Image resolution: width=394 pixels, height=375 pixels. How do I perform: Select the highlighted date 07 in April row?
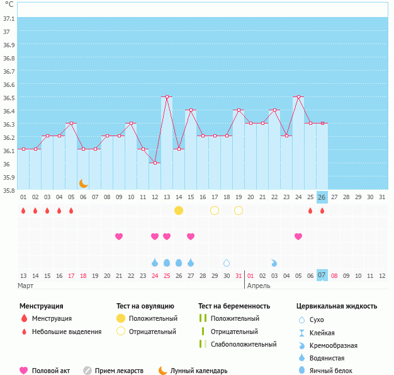322,275
